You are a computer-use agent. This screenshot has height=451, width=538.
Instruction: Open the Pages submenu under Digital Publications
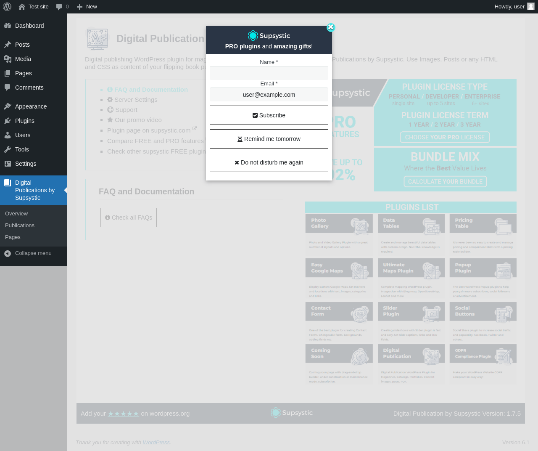(13, 237)
